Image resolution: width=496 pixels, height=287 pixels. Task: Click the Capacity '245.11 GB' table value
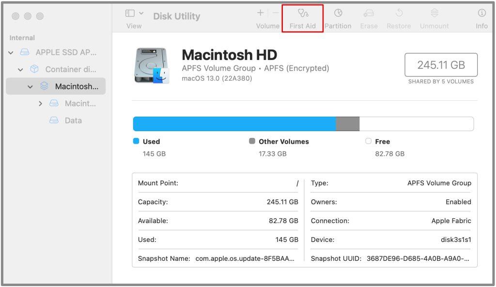(282, 202)
